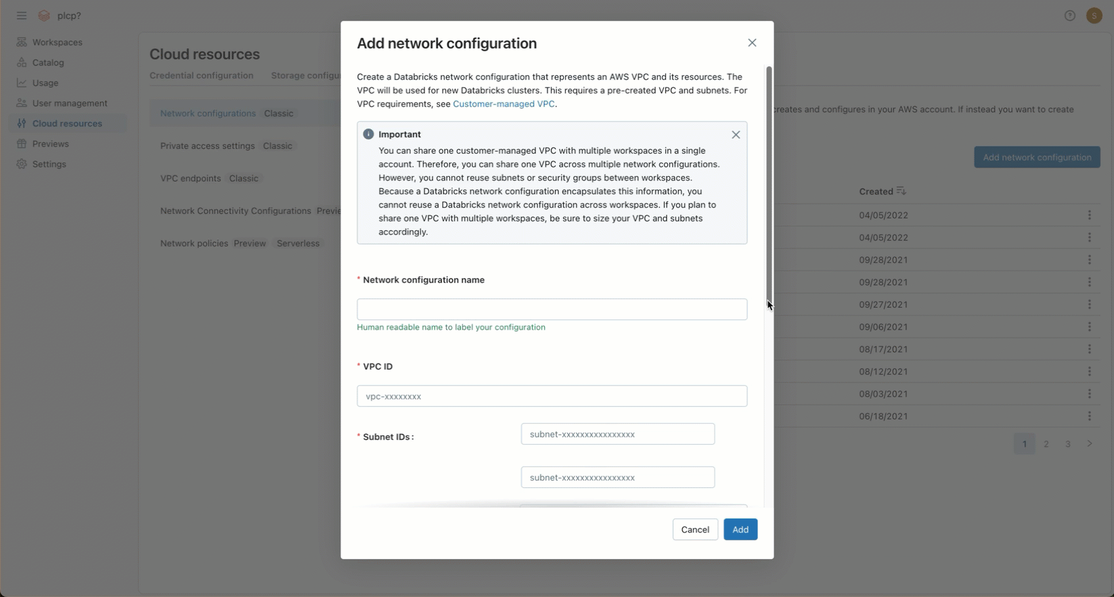Open Workspaces from the sidebar icon

coord(22,42)
